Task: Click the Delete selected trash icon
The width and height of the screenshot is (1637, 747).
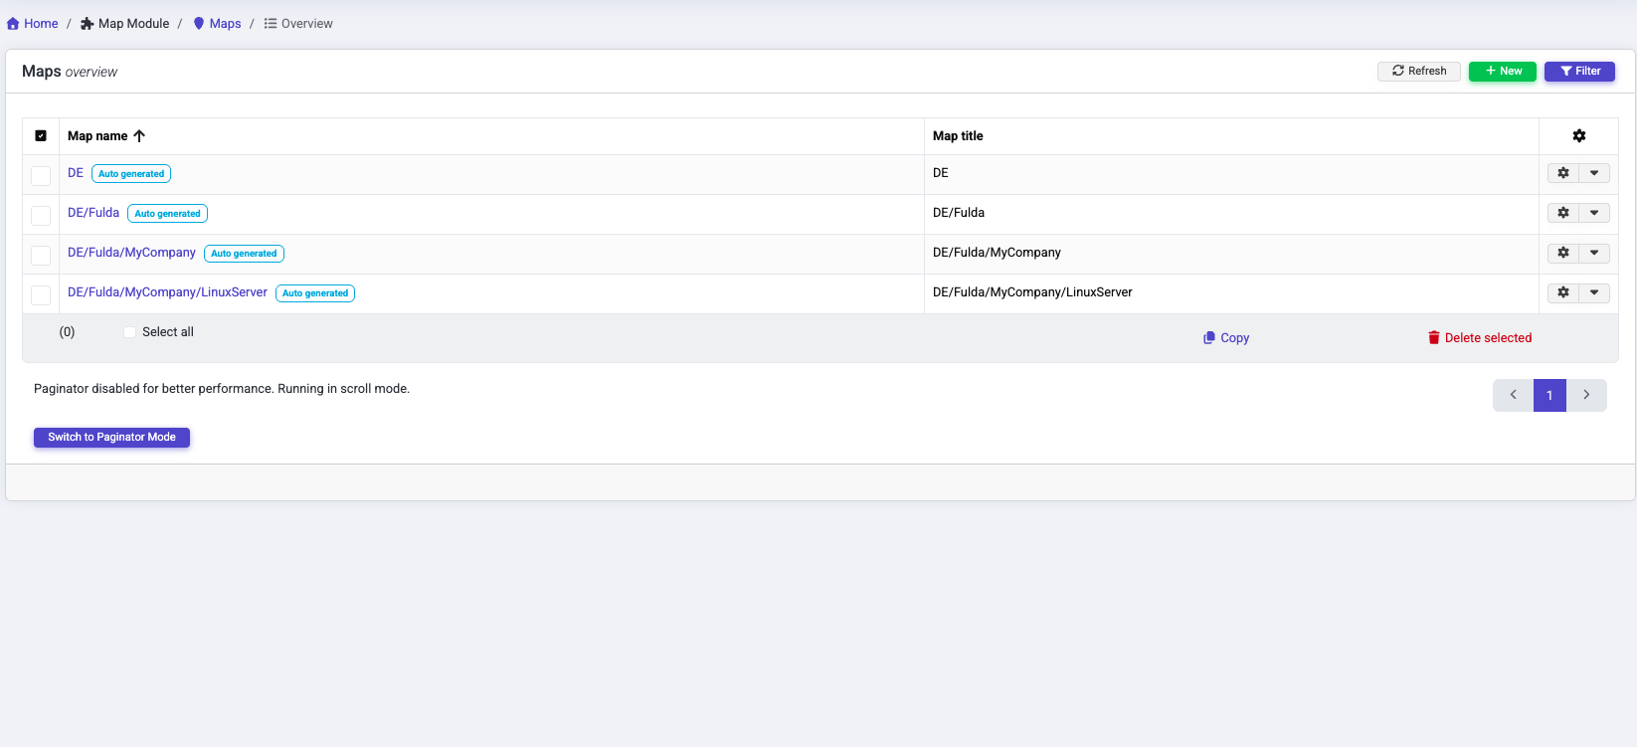Action: coord(1433,338)
